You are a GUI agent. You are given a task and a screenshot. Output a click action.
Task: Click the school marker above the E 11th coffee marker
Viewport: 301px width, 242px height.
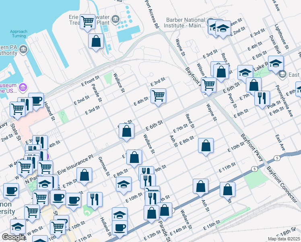pos(120,215)
